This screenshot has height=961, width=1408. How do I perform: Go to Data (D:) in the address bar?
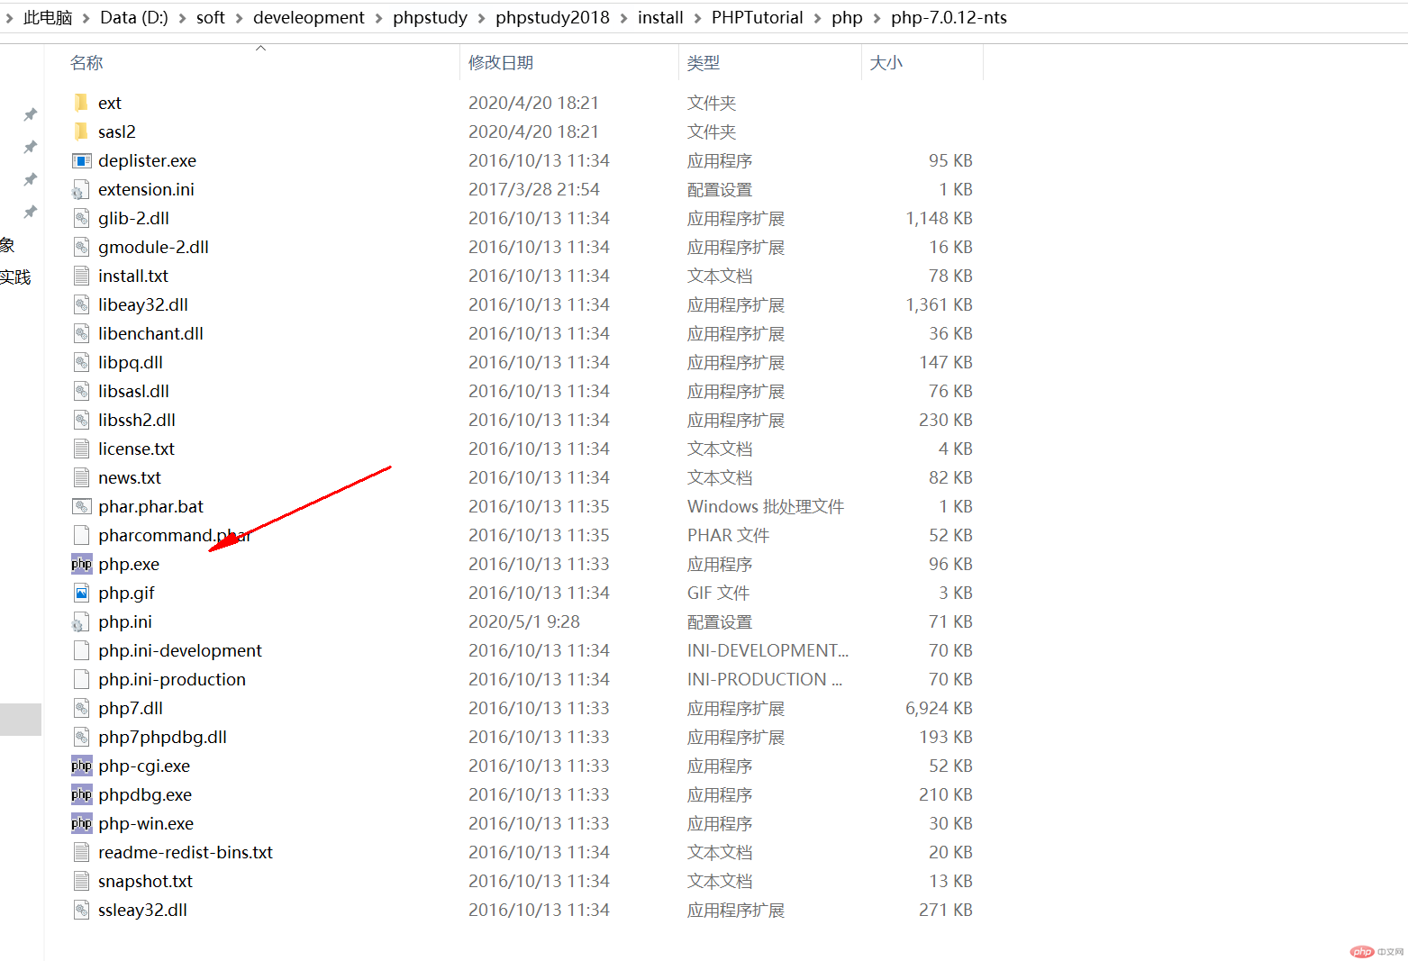(x=134, y=18)
